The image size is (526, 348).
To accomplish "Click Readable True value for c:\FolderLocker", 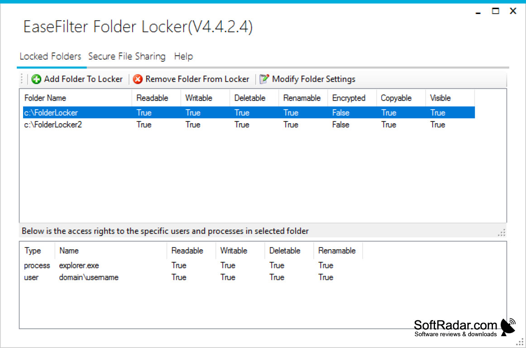I will tap(144, 112).
